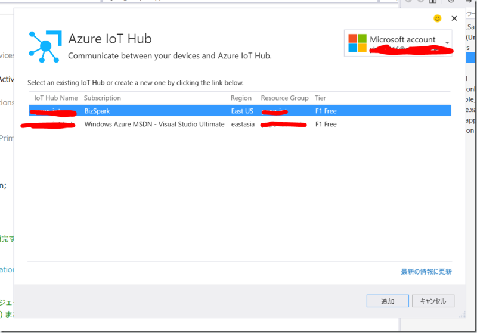Select the BizSpark subscription row
This screenshot has width=477, height=333.
click(240, 111)
